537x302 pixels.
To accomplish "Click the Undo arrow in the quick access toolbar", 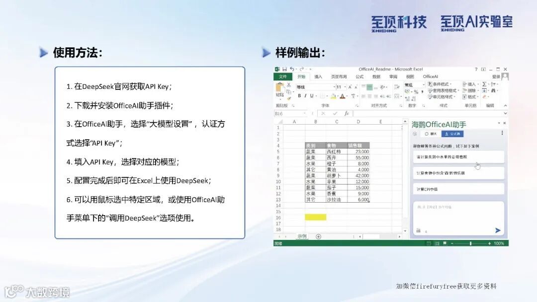I will [292, 69].
